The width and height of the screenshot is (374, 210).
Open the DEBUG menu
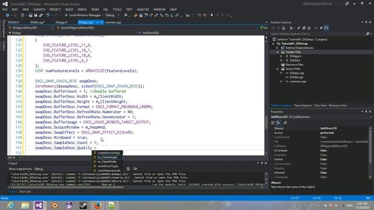82,9
